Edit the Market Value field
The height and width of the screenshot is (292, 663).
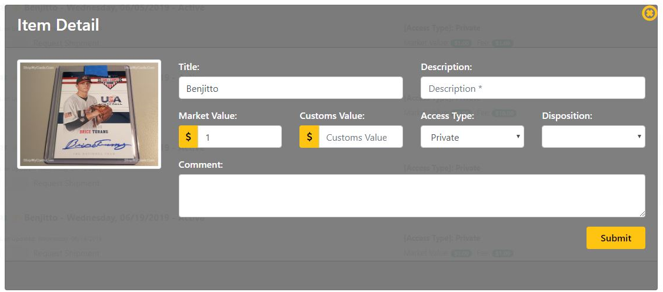pos(240,137)
